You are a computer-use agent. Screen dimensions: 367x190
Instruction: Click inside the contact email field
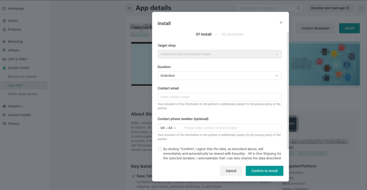[220, 97]
